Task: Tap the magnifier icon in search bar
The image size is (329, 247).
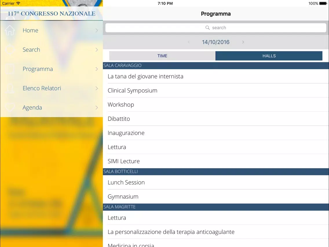Action: [208, 28]
